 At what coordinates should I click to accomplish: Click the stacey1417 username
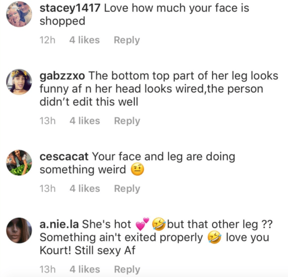(x=71, y=8)
